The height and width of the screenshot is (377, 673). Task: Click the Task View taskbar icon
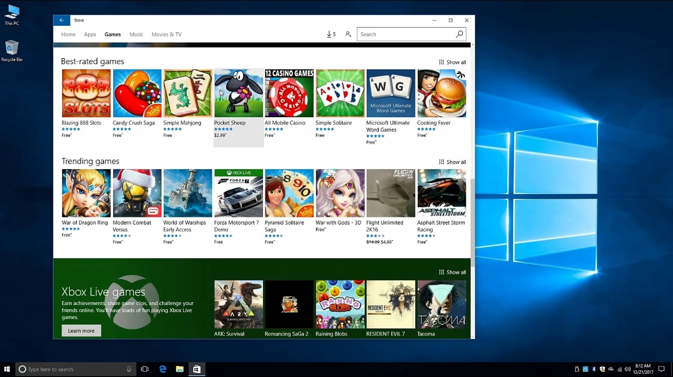145,369
